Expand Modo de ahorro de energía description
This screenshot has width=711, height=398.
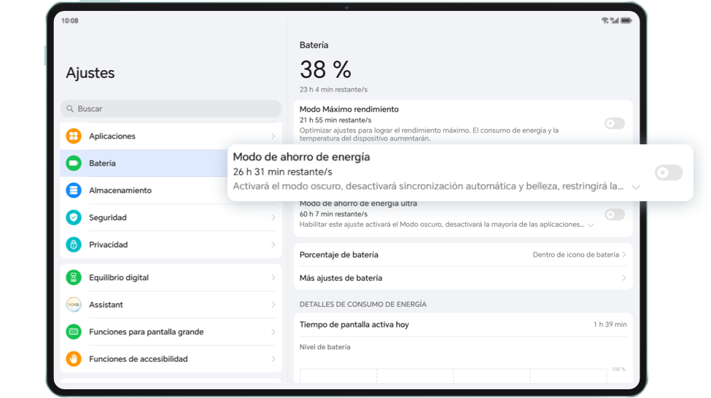tap(636, 187)
